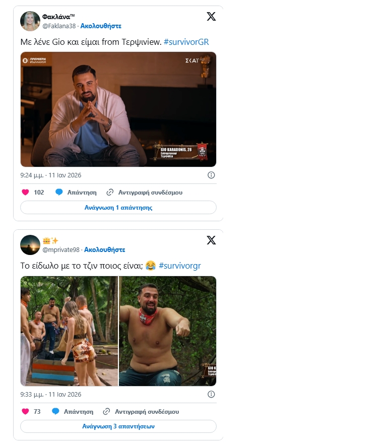This screenshot has width=392, height=445.
Task: Expand 'Ανάγνωση 3 απαντήσεων' replies
Action: (x=118, y=426)
